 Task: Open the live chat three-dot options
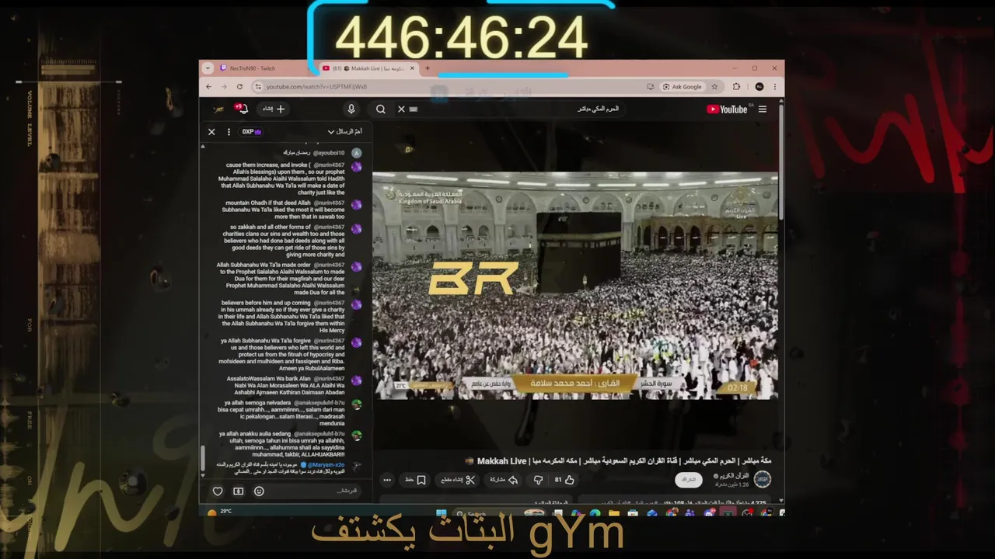[229, 132]
